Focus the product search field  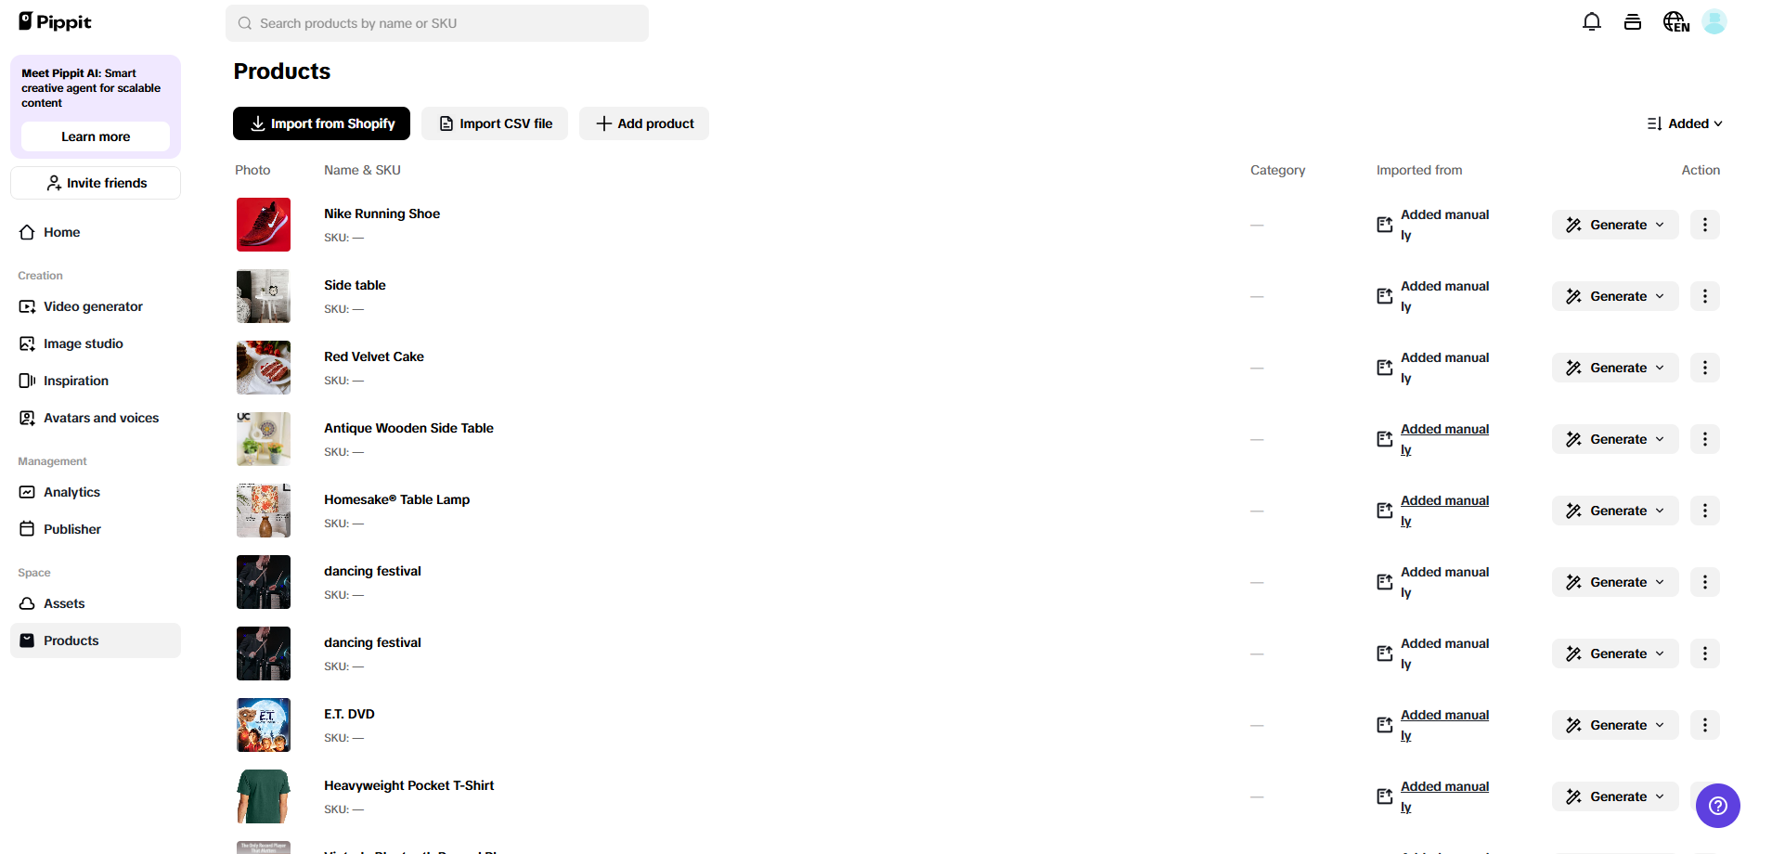[437, 23]
